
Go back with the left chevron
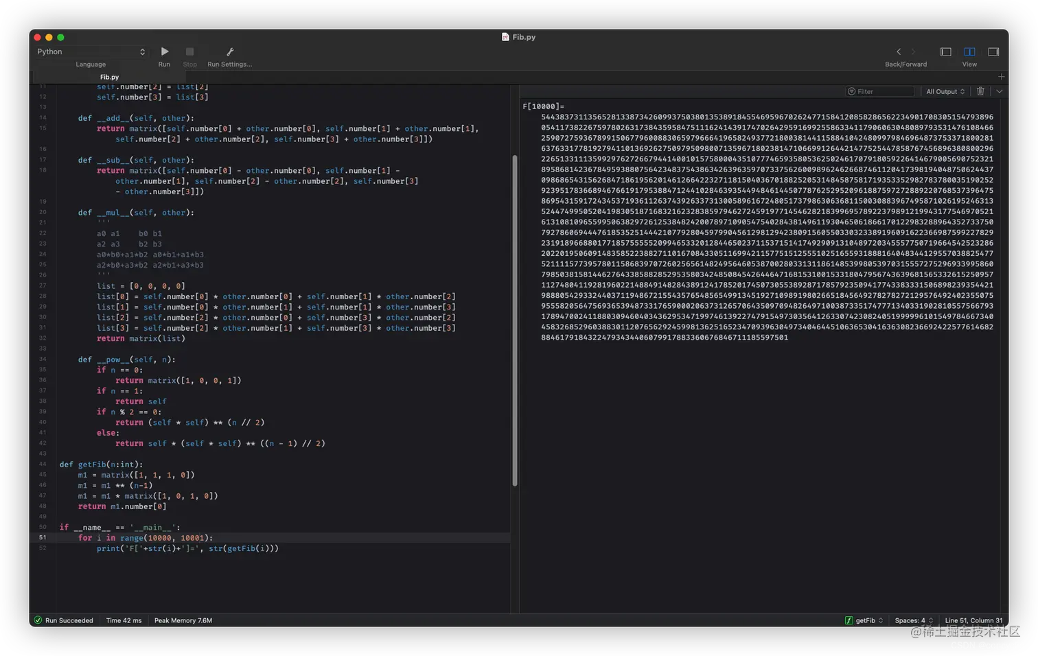(x=899, y=52)
